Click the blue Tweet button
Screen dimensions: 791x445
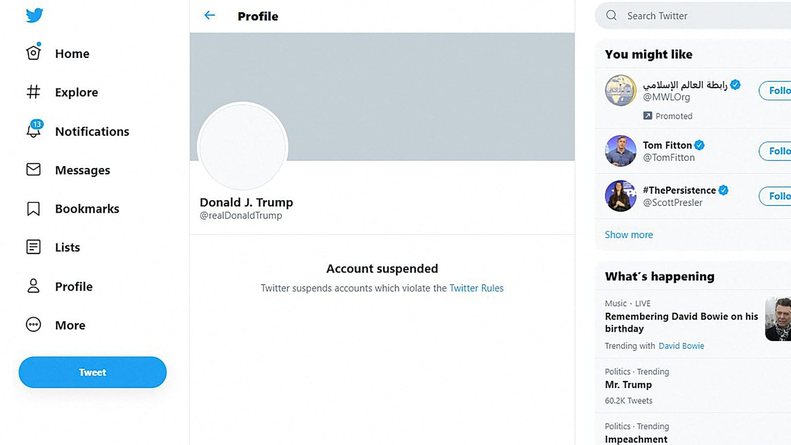[93, 372]
